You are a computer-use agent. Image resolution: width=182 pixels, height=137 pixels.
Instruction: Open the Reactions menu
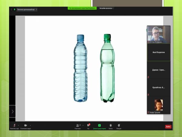pyautogui.click(x=119, y=125)
